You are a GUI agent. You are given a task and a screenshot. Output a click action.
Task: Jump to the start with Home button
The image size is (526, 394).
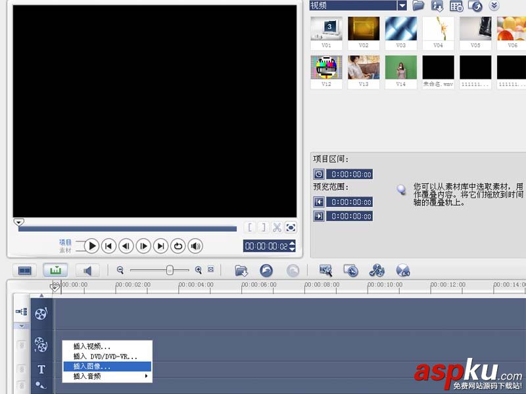coord(108,246)
